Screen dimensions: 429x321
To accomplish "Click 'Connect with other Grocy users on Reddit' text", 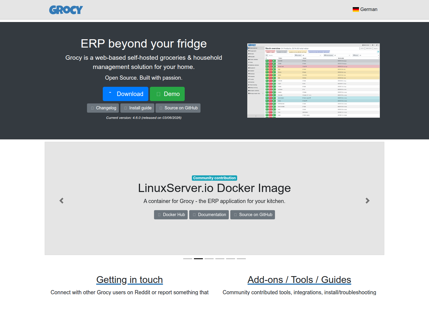I will pos(130,292).
